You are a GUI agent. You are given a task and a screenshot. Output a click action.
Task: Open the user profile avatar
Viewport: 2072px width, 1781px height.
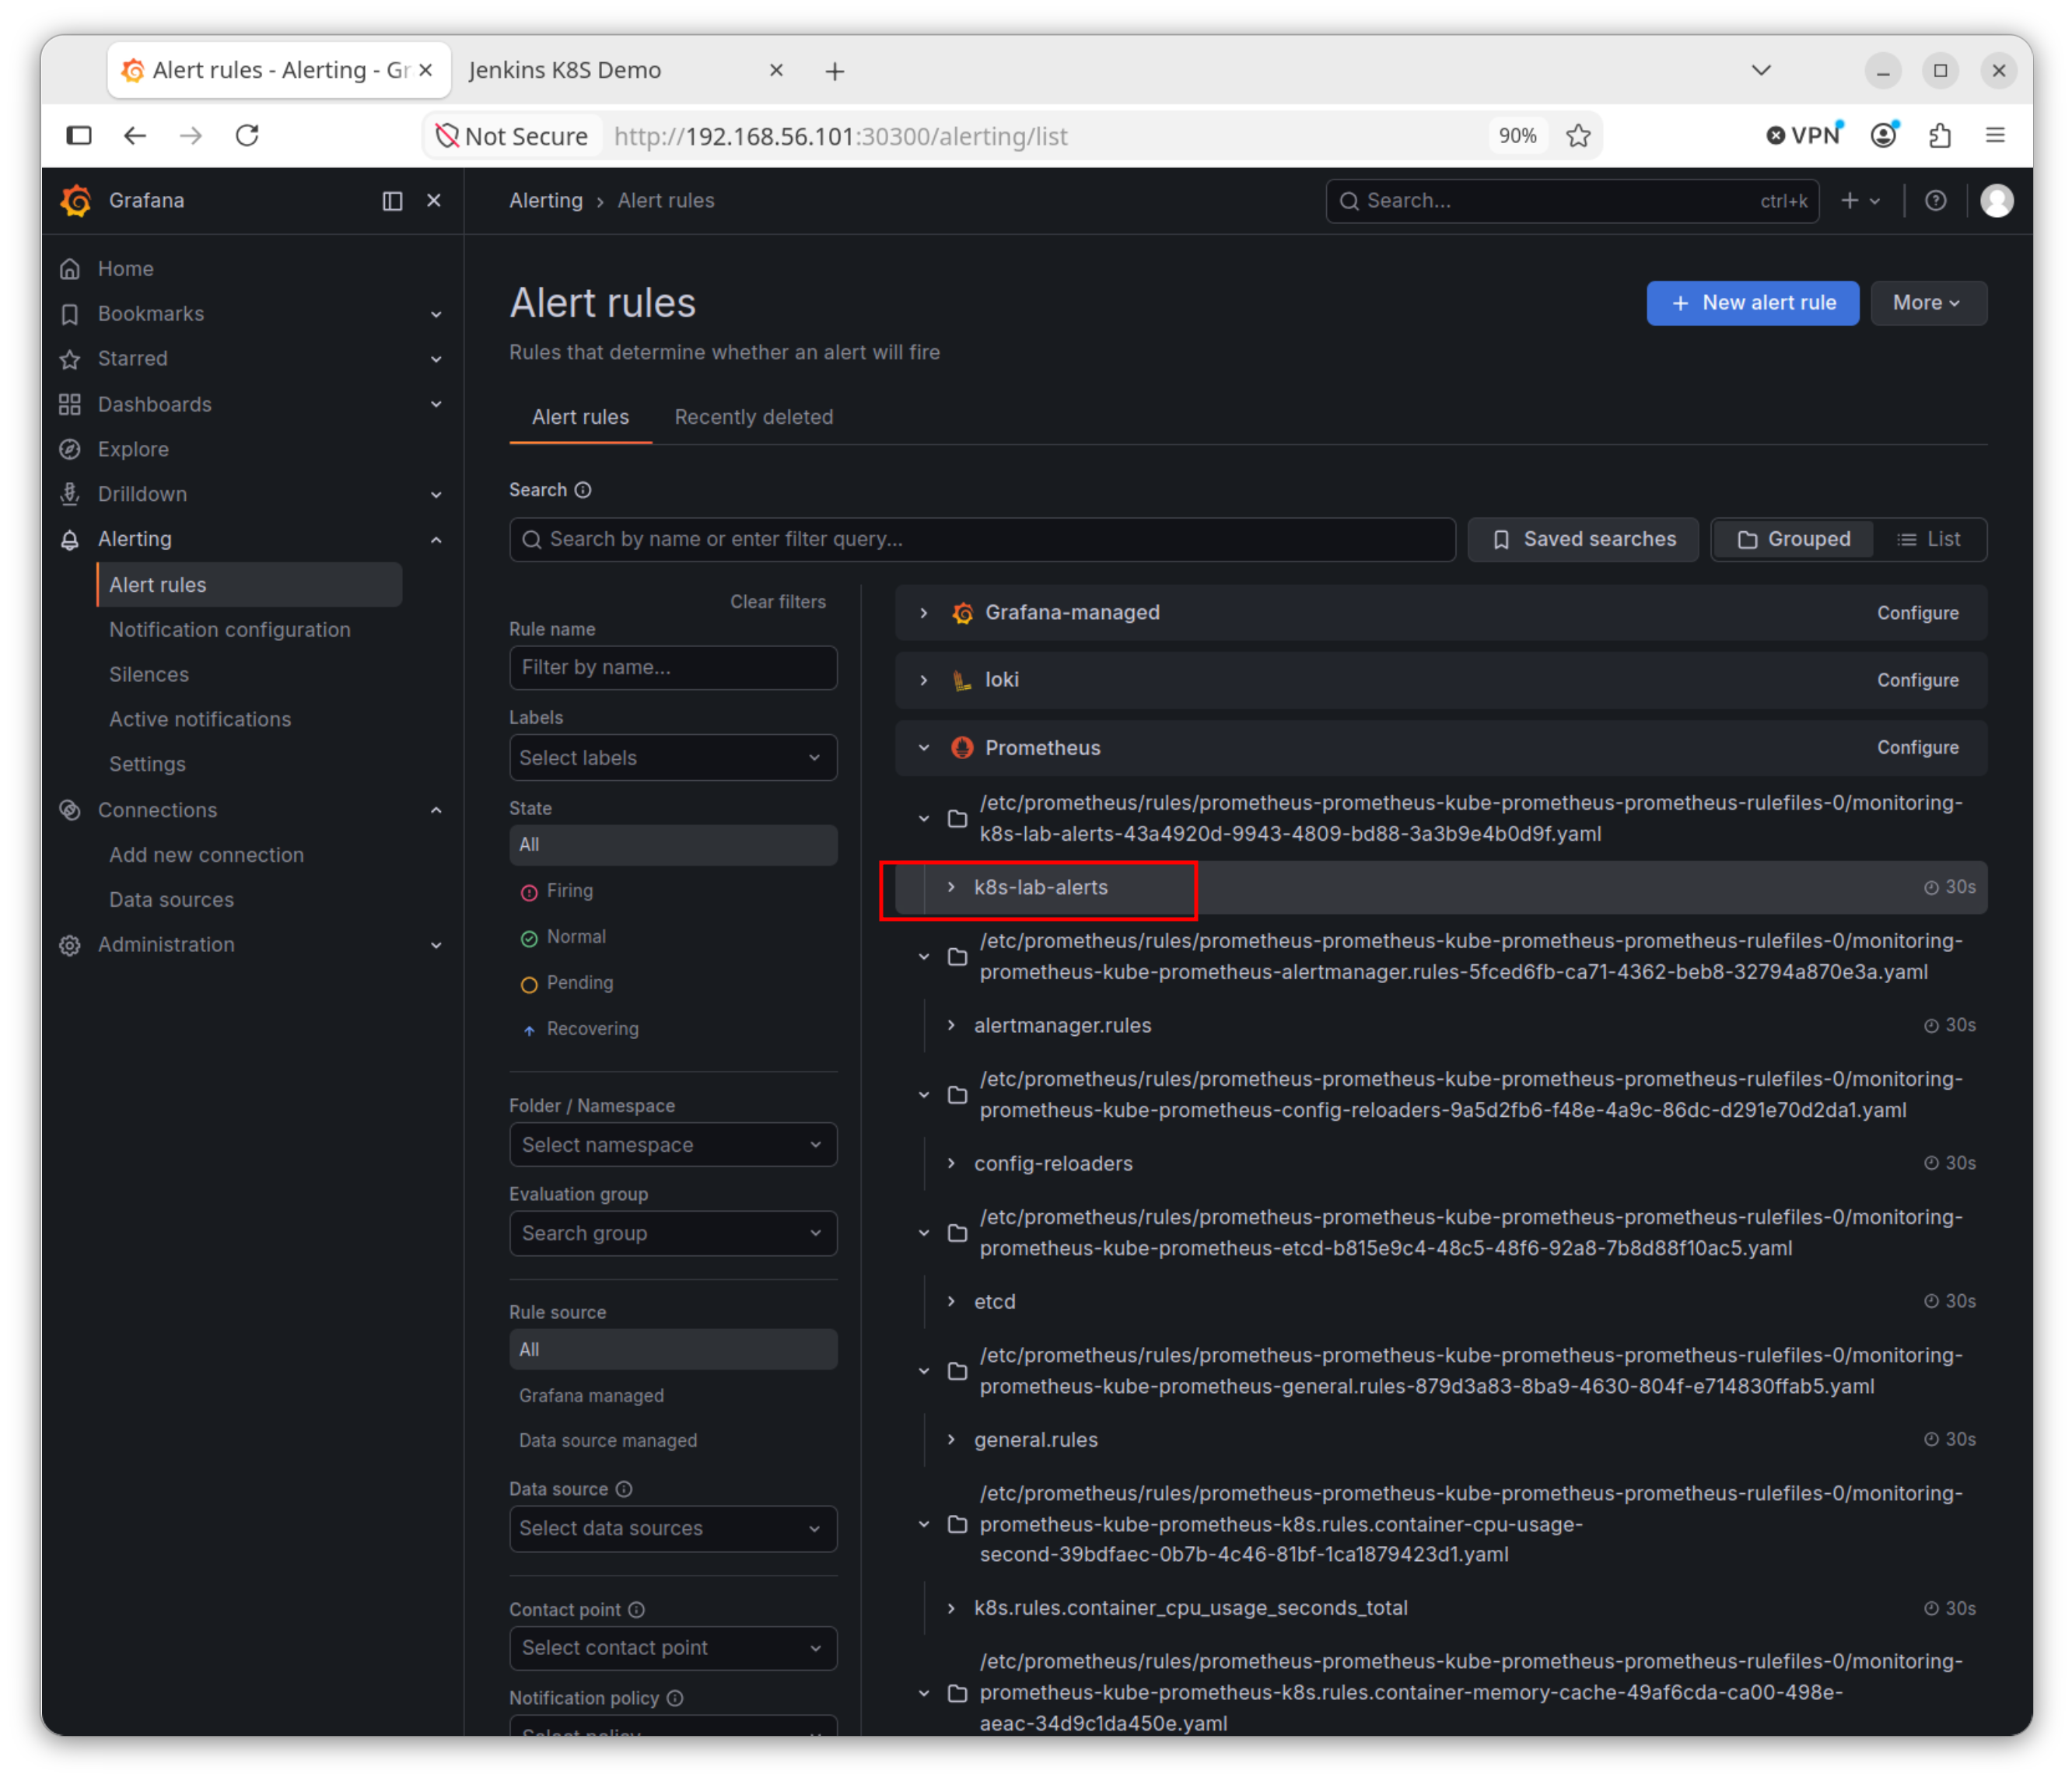pyautogui.click(x=1997, y=201)
